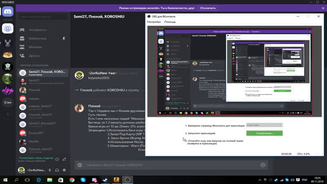
Task: Open the pancakes avatar server
Action: [8, 55]
